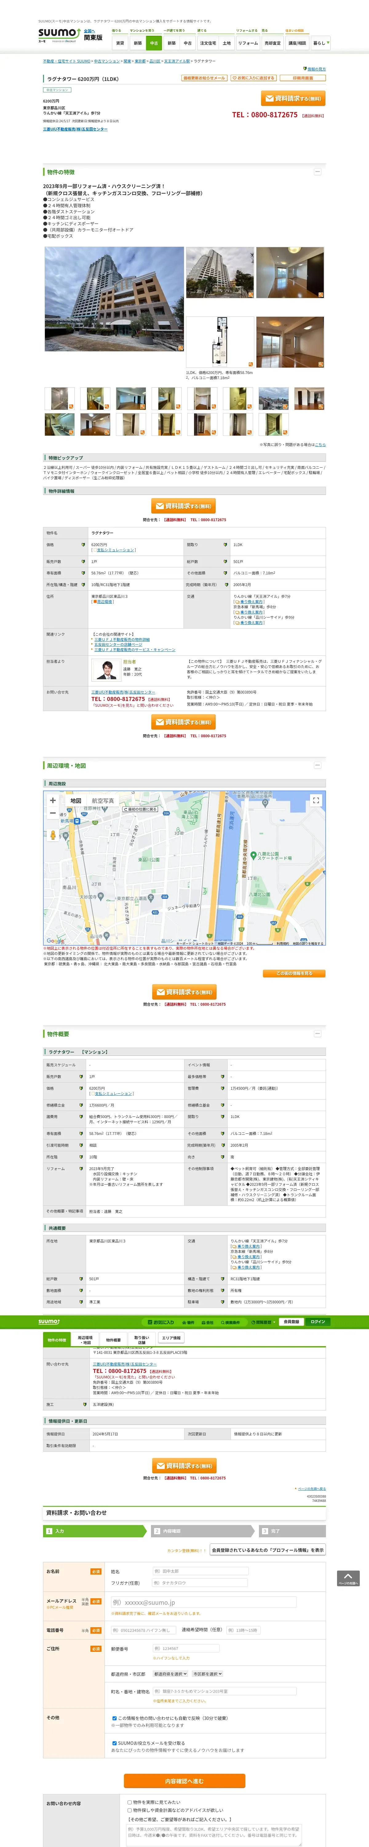Viewport: 369px width, 1847px height.
Task: Select the Street View pegman icon on the map
Action: point(52,835)
